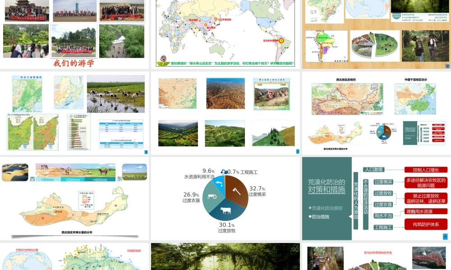Screen dimensions: 451x270
Task: Click the 用水不当 box in the cause diagram
Action: tap(383, 216)
